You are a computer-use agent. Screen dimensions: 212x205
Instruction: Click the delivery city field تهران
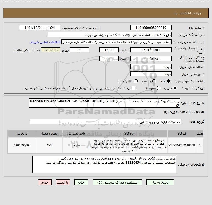(x=151, y=74)
